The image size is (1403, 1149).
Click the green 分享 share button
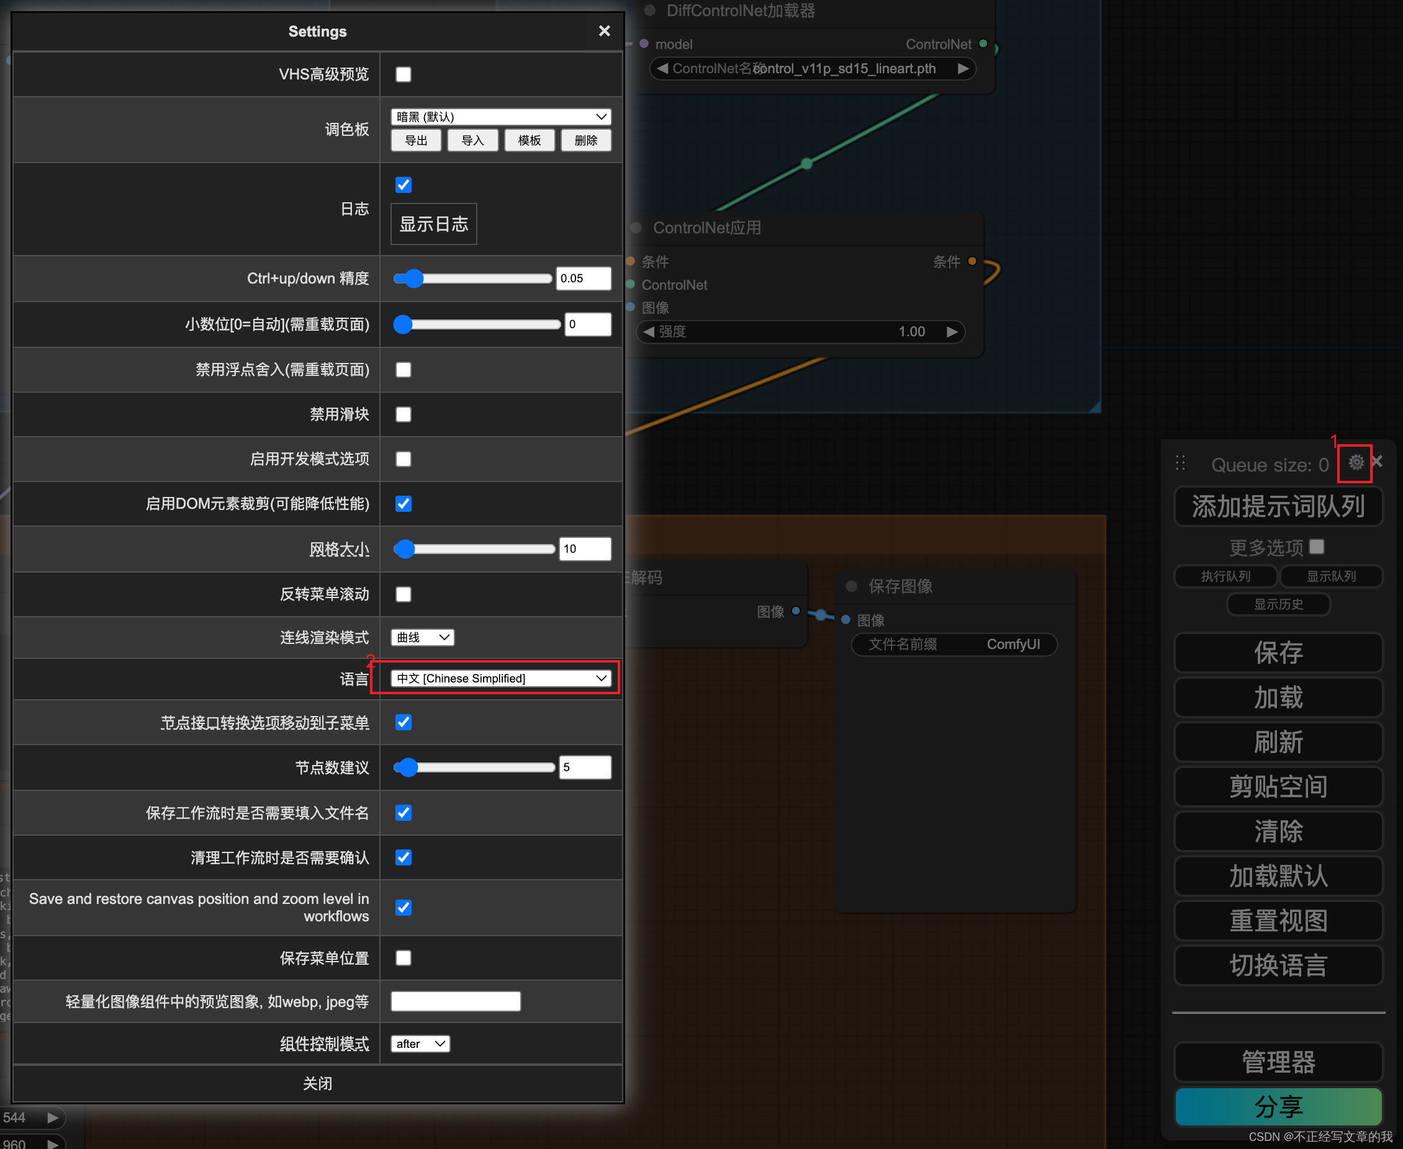1278,1107
